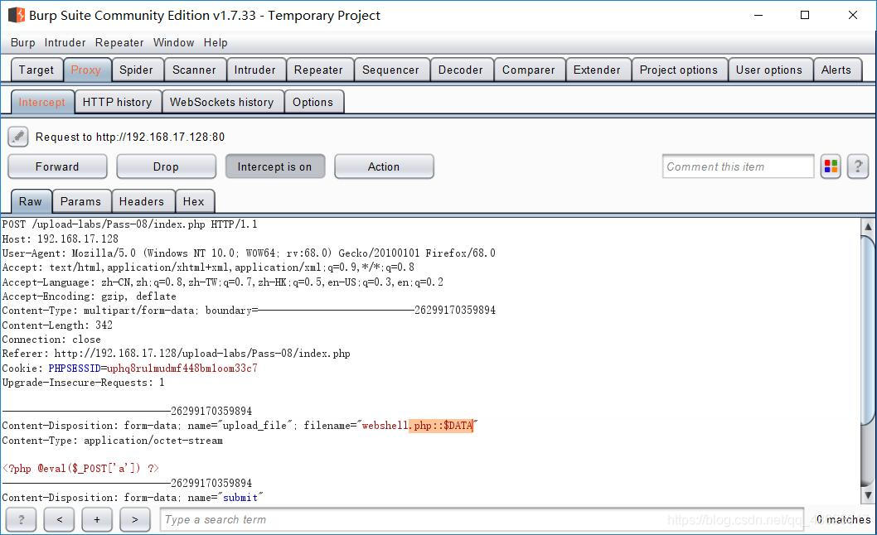Click the PHPSESSID cookie name
This screenshot has width=877, height=535.
pos(74,369)
